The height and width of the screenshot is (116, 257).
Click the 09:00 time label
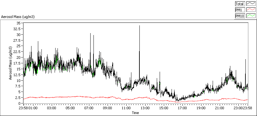(x=108, y=108)
